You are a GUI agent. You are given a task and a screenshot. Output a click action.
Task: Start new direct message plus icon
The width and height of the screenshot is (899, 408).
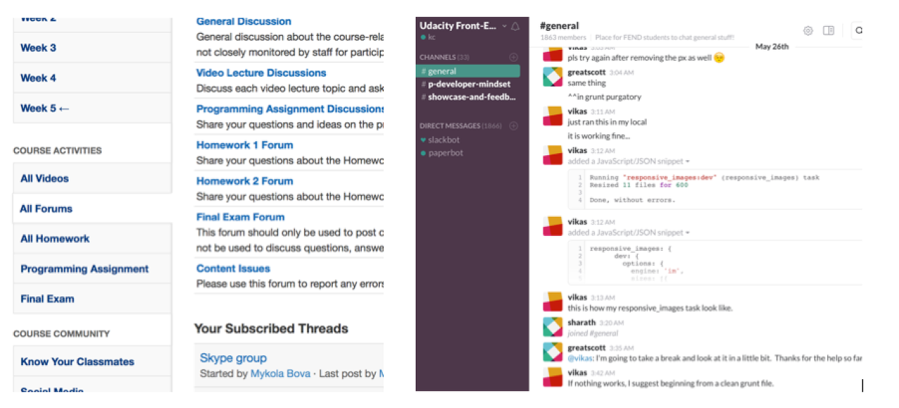[x=513, y=126]
